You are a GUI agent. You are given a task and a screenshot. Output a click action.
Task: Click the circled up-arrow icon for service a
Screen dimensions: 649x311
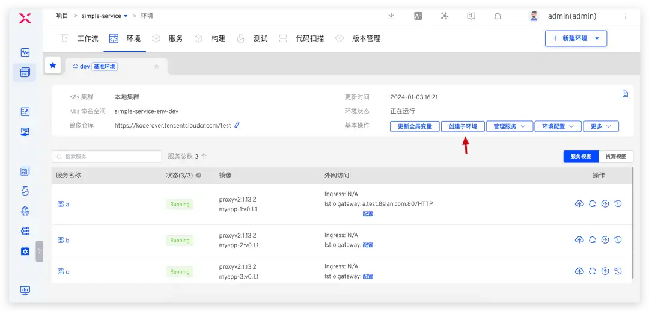click(x=605, y=203)
